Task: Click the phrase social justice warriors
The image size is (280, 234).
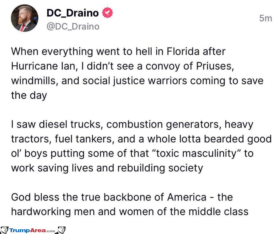Action: click(135, 81)
